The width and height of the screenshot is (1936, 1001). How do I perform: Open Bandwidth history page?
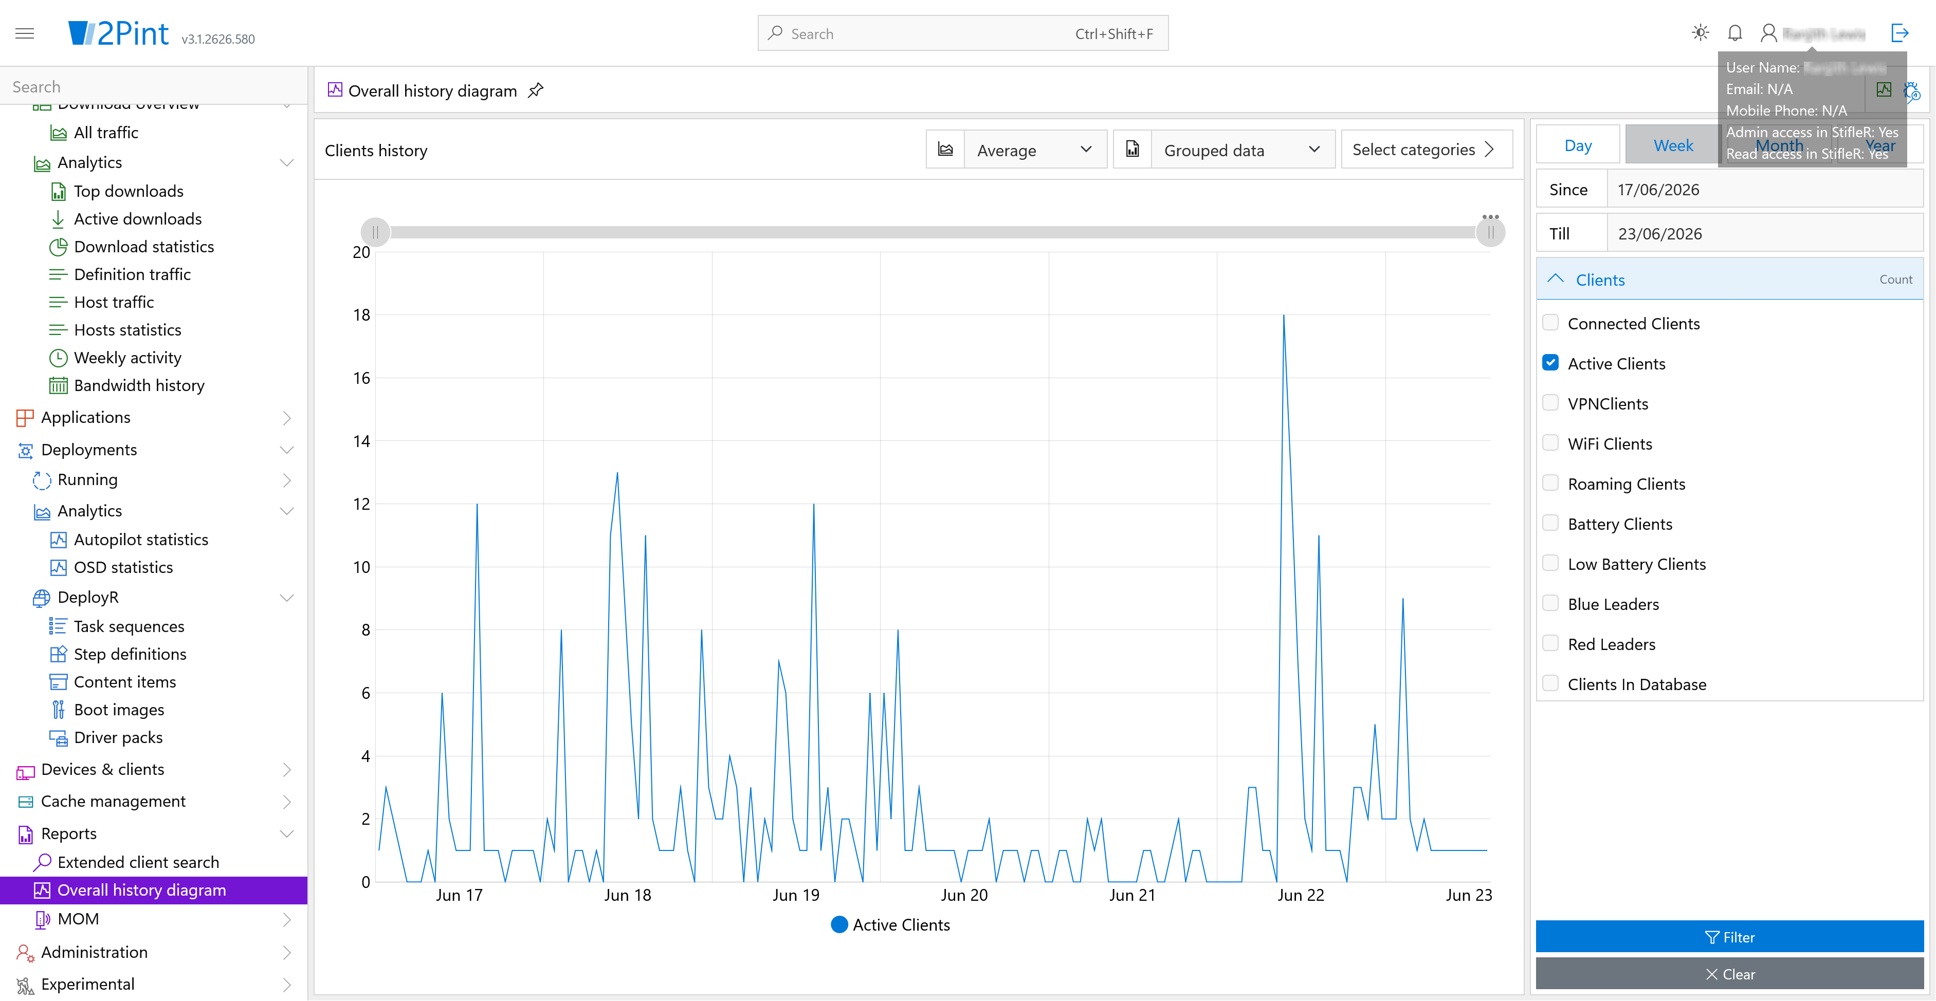coord(139,385)
